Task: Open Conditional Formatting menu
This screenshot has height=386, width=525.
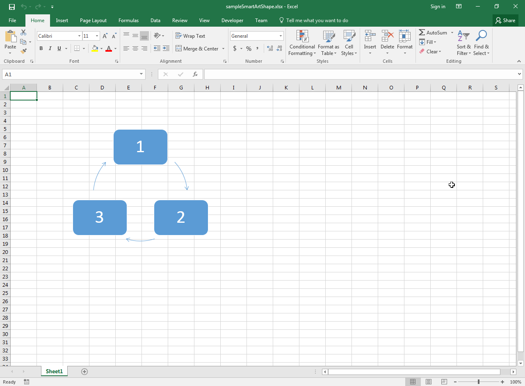Action: [x=302, y=43]
